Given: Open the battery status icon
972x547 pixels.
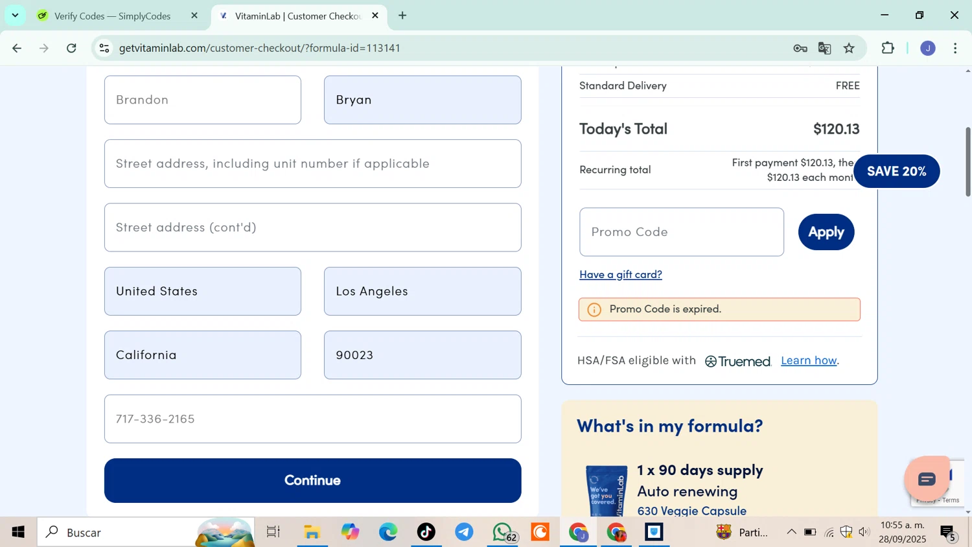Looking at the screenshot, I should tap(810, 532).
